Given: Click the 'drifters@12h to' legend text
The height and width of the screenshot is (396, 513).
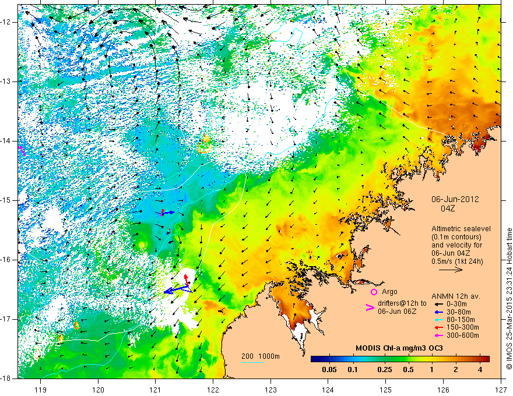Looking at the screenshot, I should pos(402,303).
